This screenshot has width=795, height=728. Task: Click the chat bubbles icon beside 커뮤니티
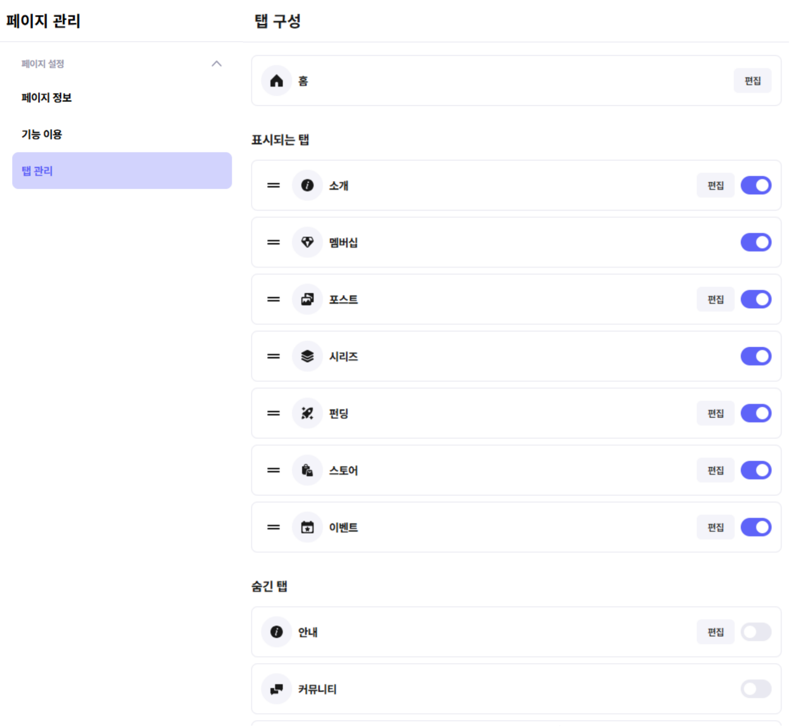coord(276,689)
